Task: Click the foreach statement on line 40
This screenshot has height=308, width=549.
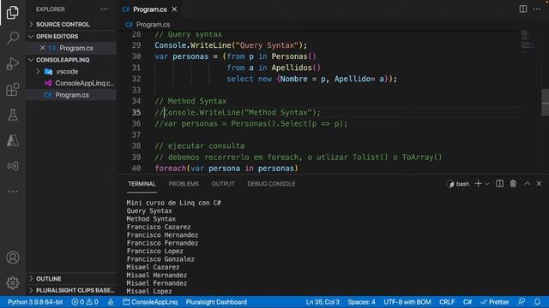Action: point(226,169)
